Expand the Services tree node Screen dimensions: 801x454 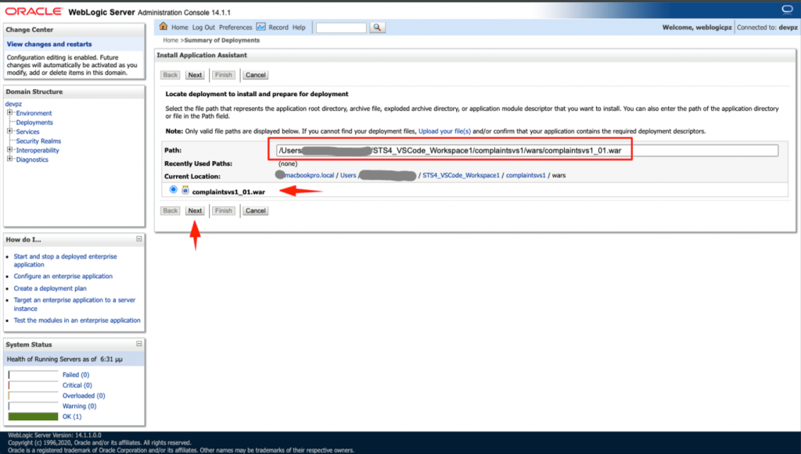[x=9, y=131]
